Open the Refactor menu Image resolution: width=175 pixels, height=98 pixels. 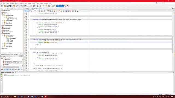[22, 3]
